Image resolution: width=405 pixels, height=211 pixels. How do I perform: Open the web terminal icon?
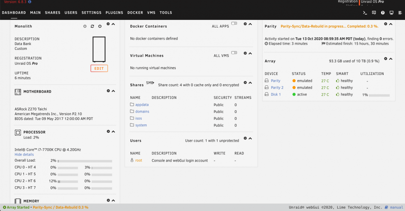365,13
